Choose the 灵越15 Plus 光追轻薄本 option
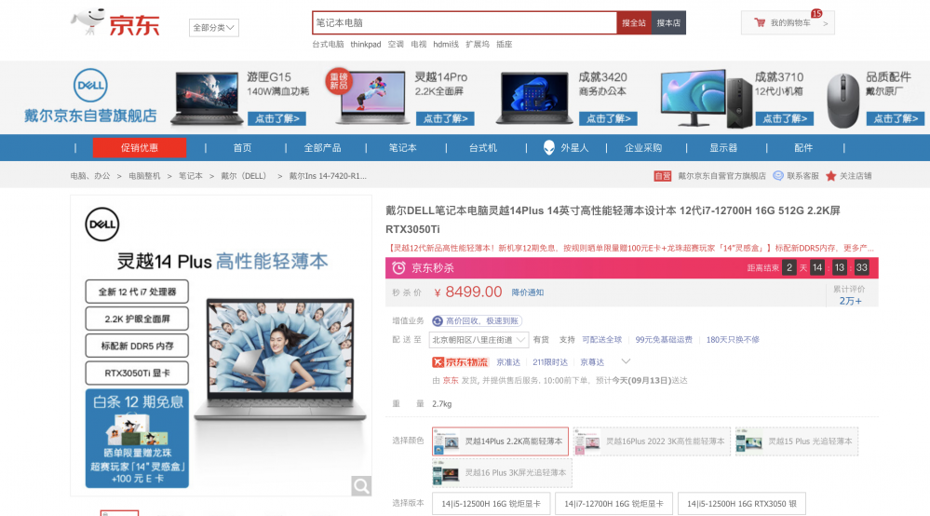Viewport: 930px width, 516px height. (x=794, y=441)
